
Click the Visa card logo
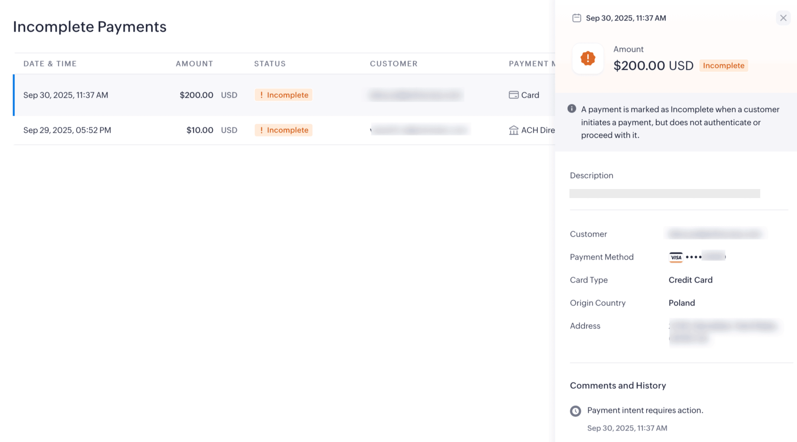pyautogui.click(x=675, y=257)
